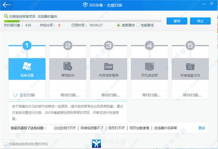The image size is (218, 149).
Task: Open the 网页打不开 problem link
Action: (116, 128)
